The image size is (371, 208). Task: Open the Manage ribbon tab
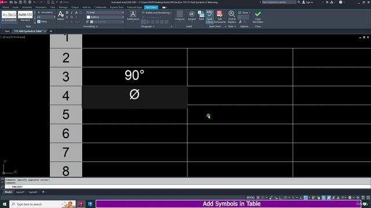[63, 8]
